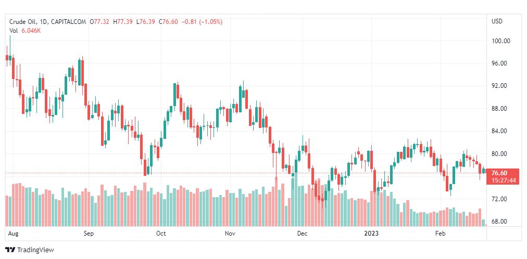The width and height of the screenshot is (527, 259).
Task: Select the Oct marker on time axis
Action: [161, 234]
